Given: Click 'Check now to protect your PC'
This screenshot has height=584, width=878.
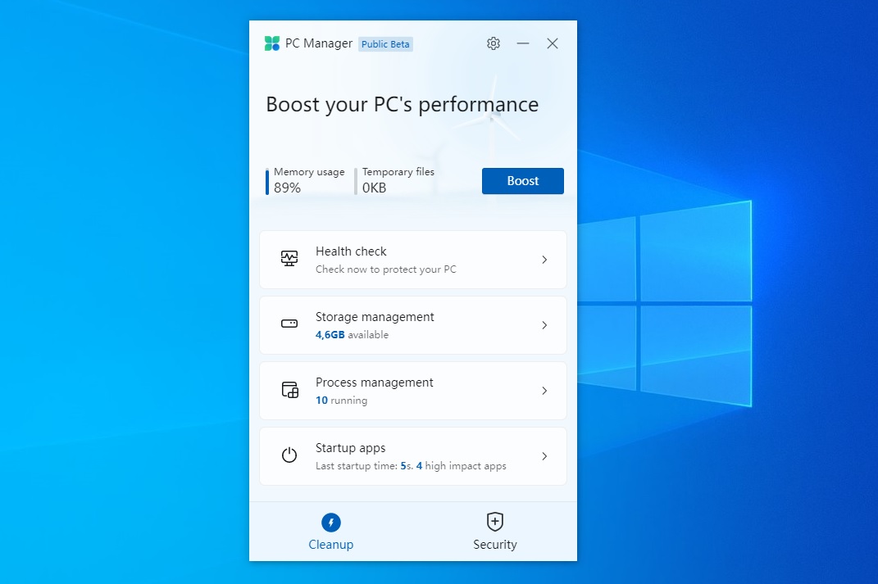Looking at the screenshot, I should (x=386, y=269).
